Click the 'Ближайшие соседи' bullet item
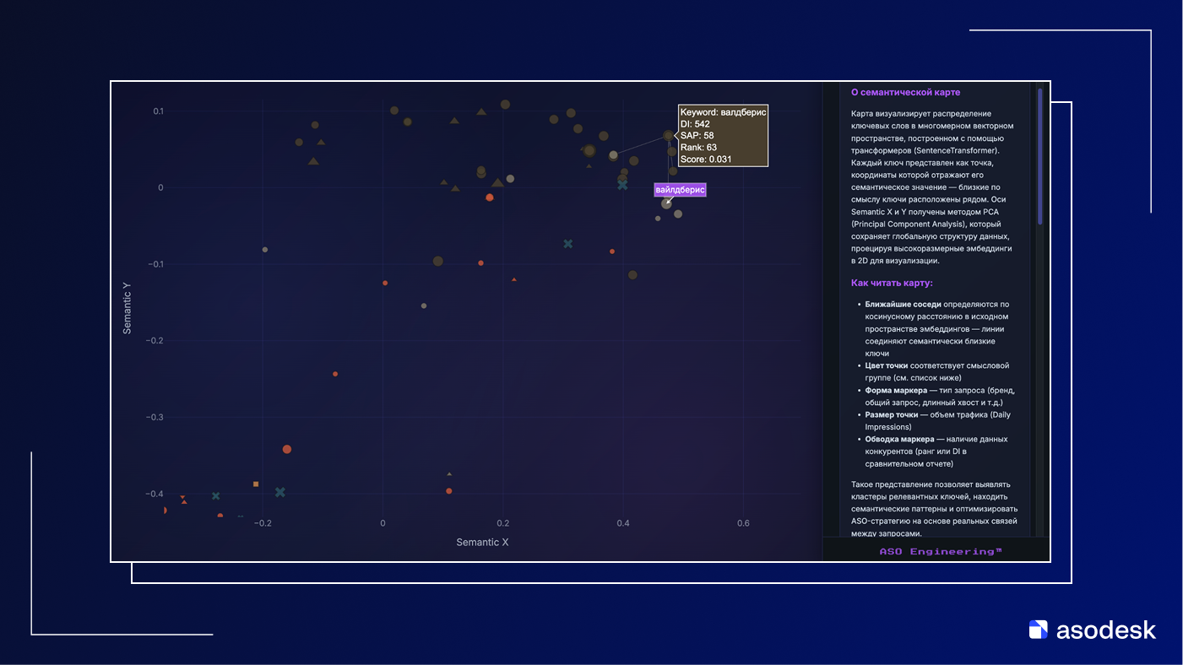This screenshot has height=665, width=1183. point(903,304)
